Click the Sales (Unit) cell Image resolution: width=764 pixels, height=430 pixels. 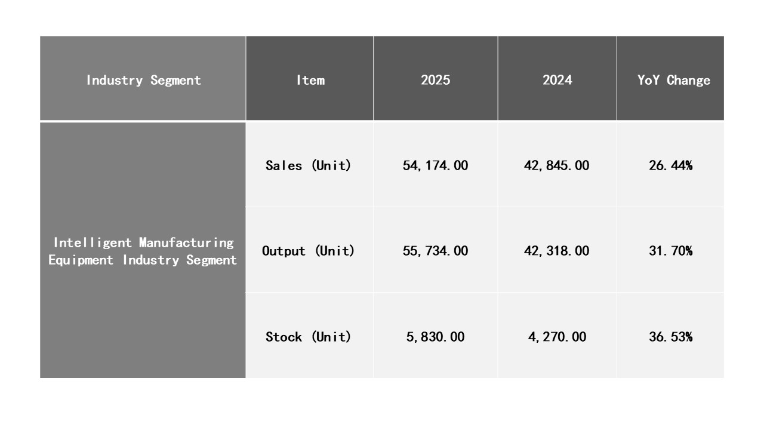coord(309,165)
